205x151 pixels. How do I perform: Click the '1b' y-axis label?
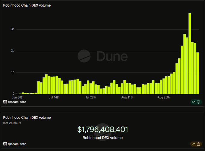coord(13,72)
